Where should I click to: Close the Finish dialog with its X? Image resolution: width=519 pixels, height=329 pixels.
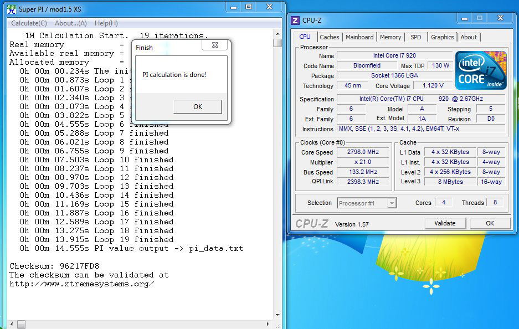coord(214,45)
